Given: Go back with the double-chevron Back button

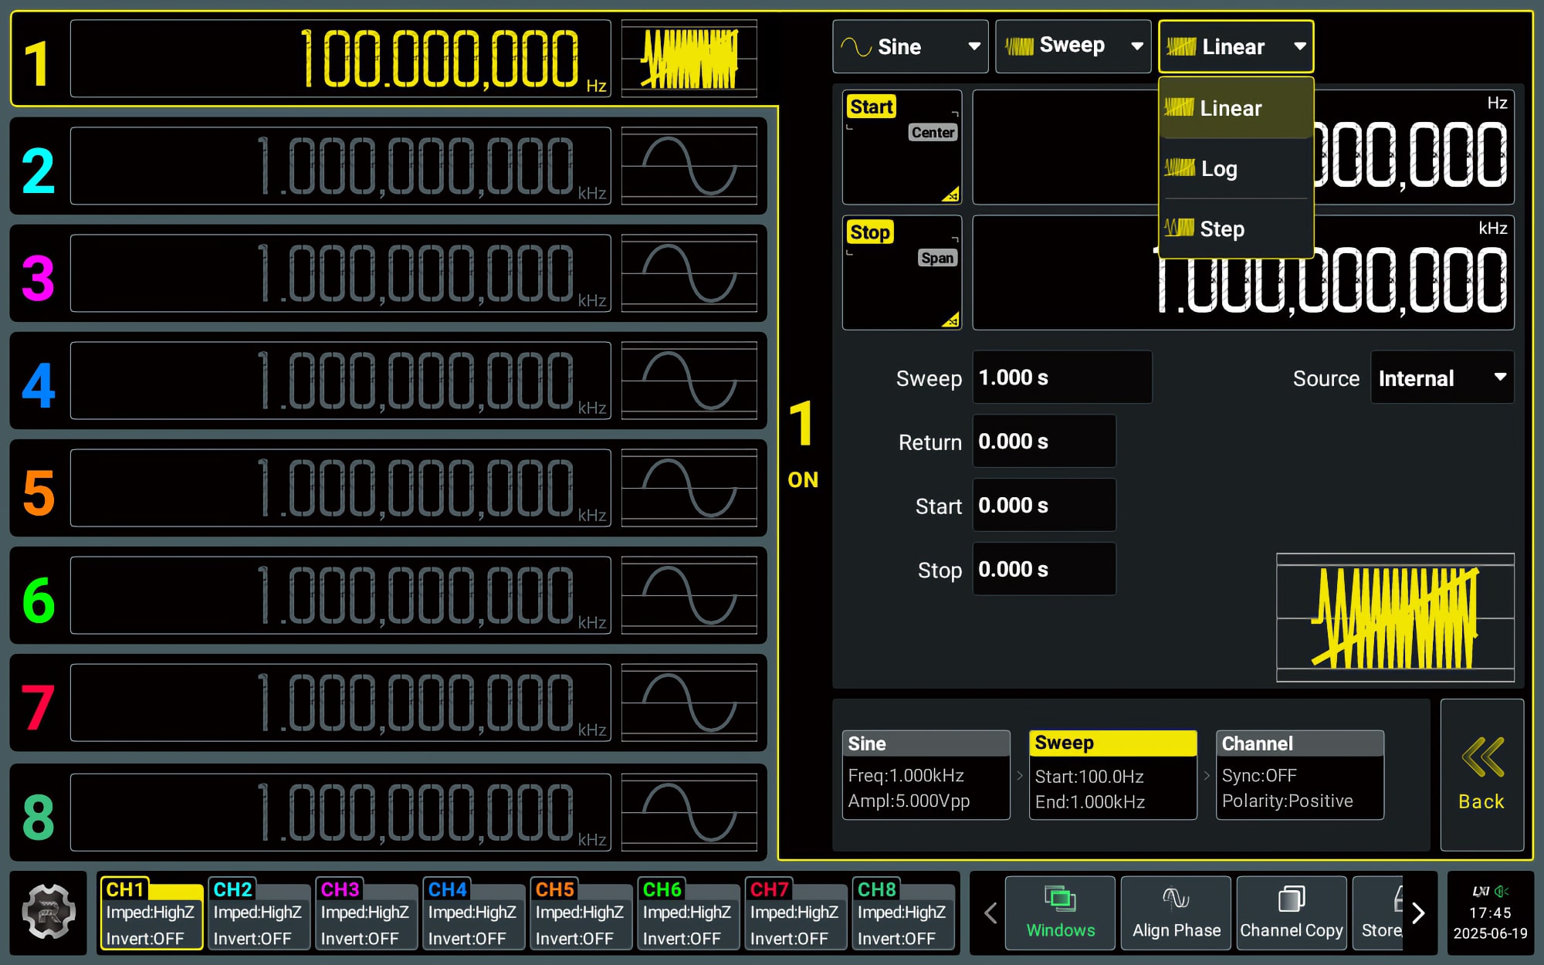Looking at the screenshot, I should [1481, 774].
